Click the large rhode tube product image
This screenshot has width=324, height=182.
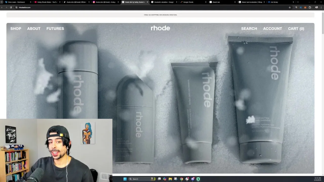pos(261,100)
